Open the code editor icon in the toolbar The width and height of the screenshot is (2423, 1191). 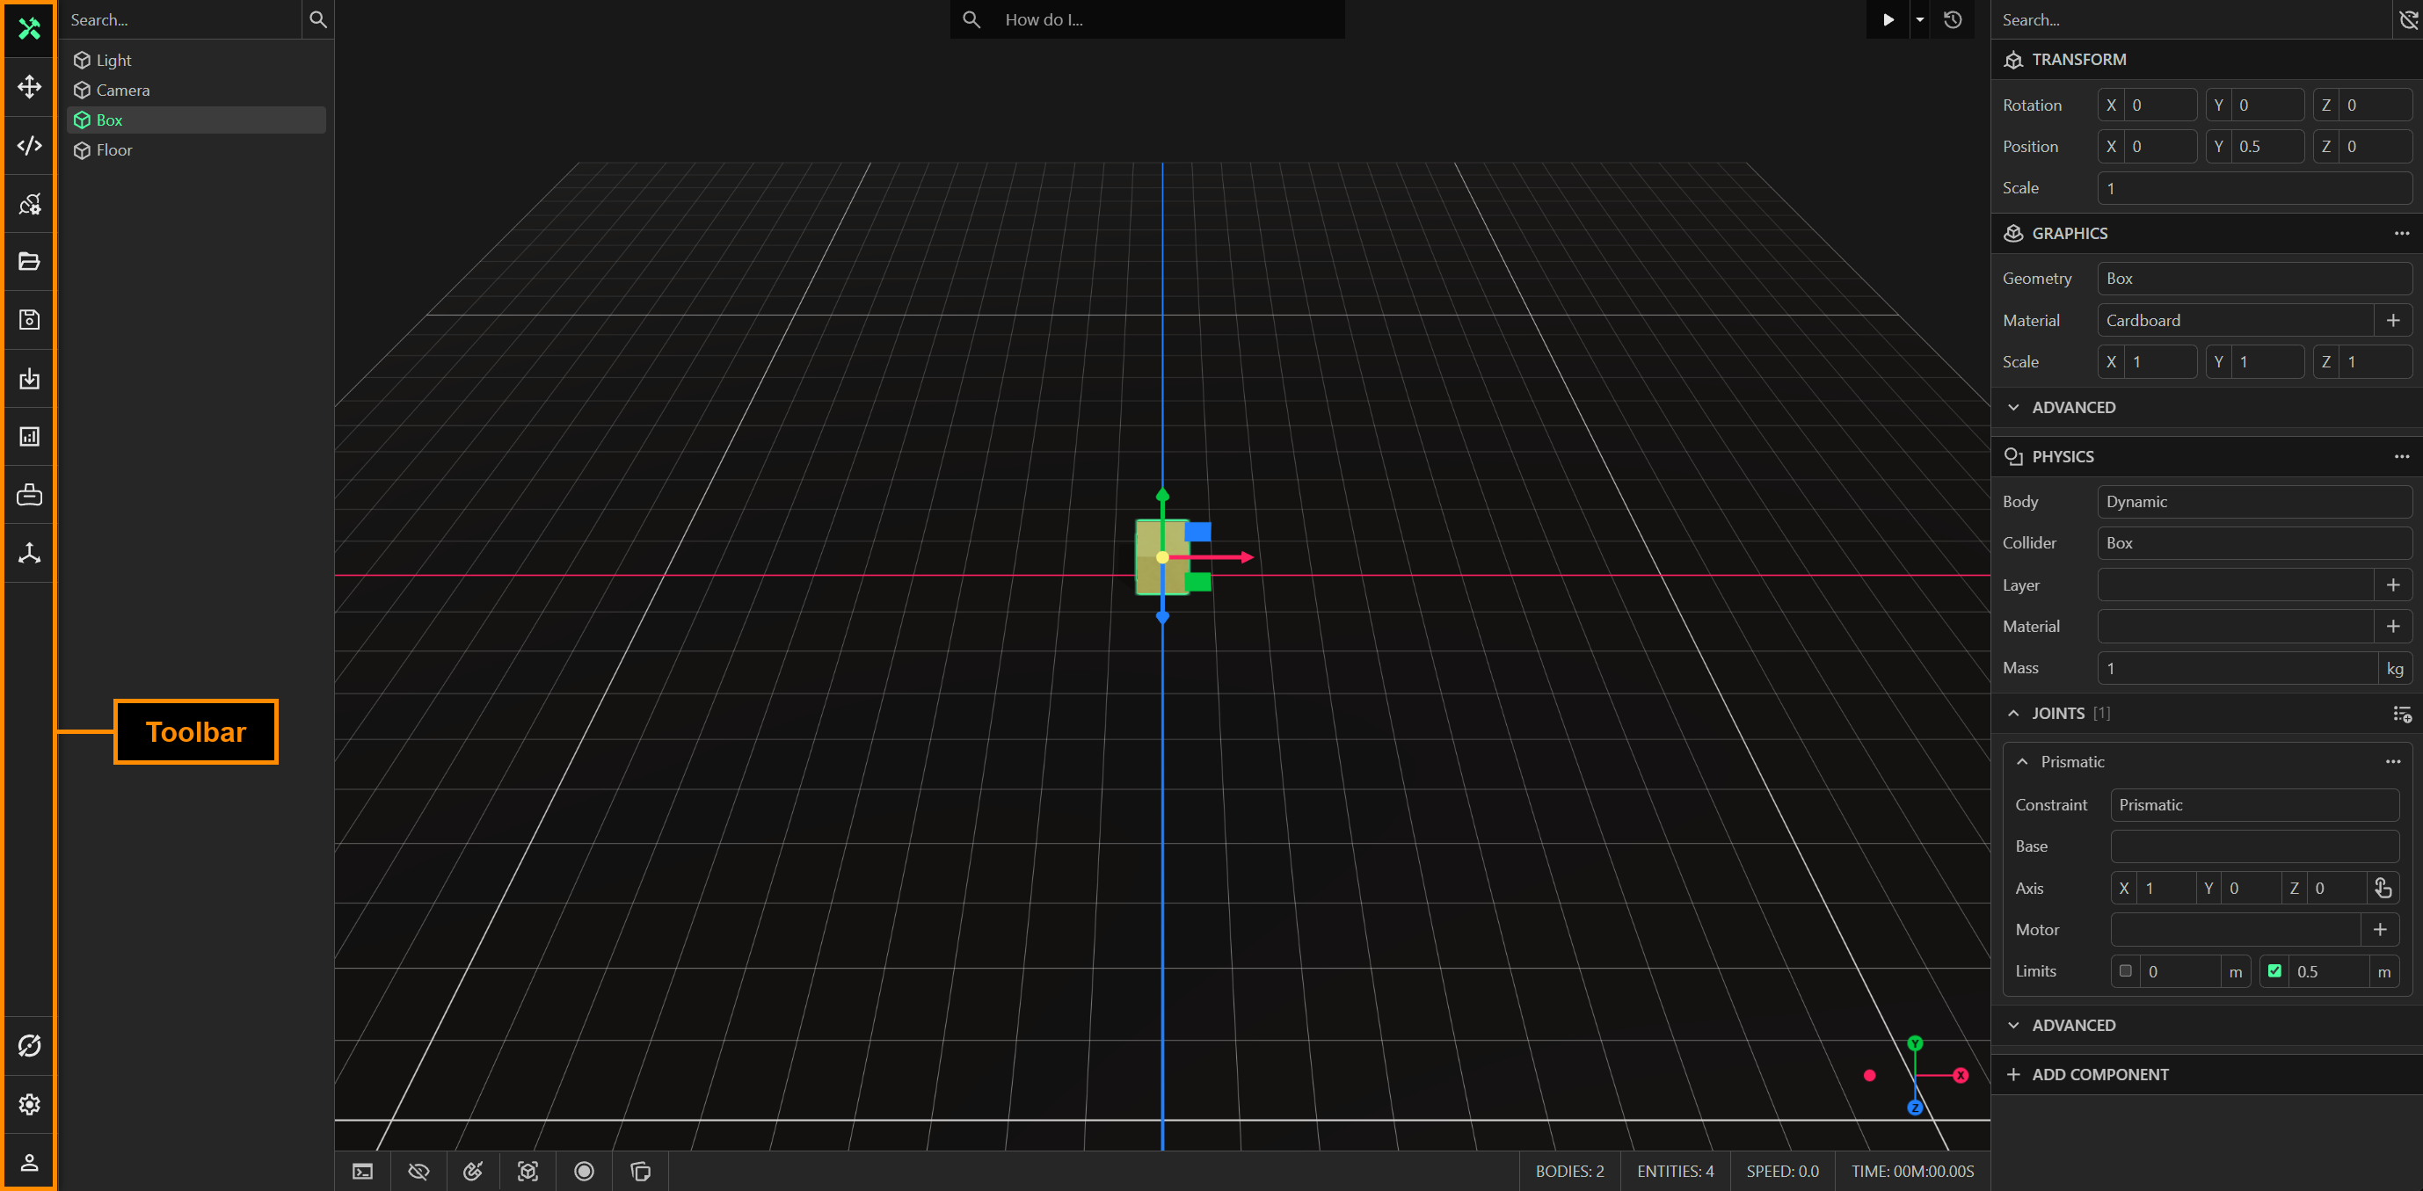click(x=29, y=146)
